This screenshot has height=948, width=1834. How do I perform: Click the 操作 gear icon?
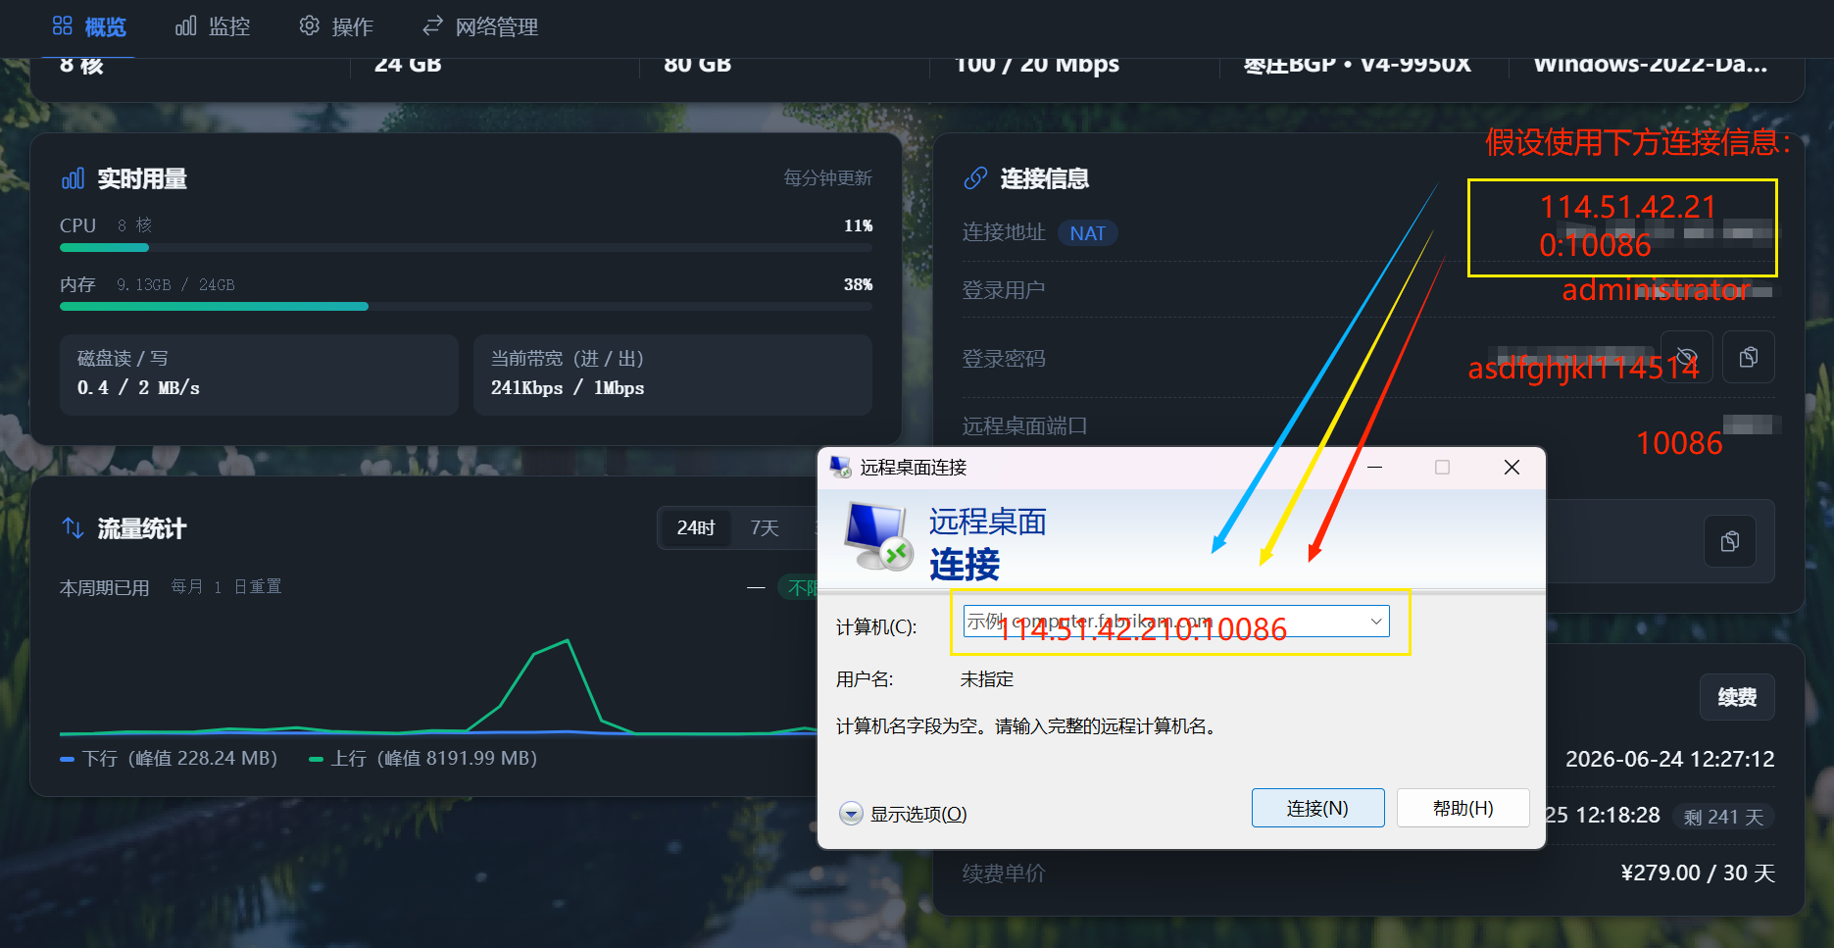pyautogui.click(x=310, y=25)
